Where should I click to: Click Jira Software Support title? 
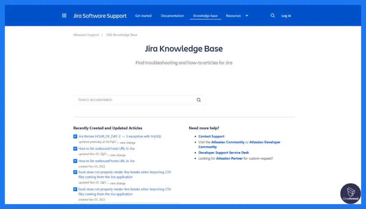[x=100, y=16]
